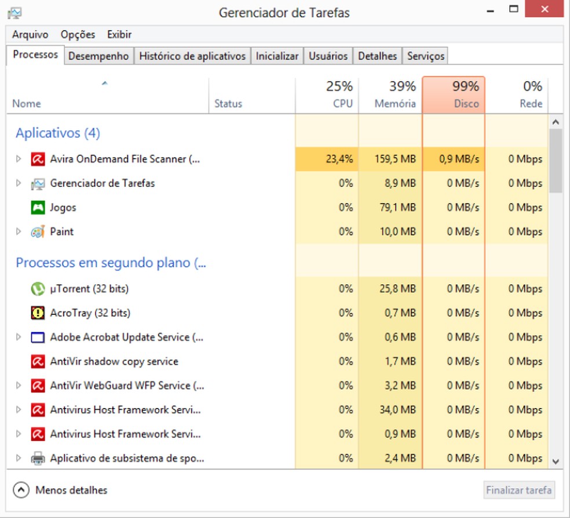Screen dimensions: 570x518
Task: Click the AntiVir WebGuard WFP Service icon
Action: pyautogui.click(x=38, y=385)
